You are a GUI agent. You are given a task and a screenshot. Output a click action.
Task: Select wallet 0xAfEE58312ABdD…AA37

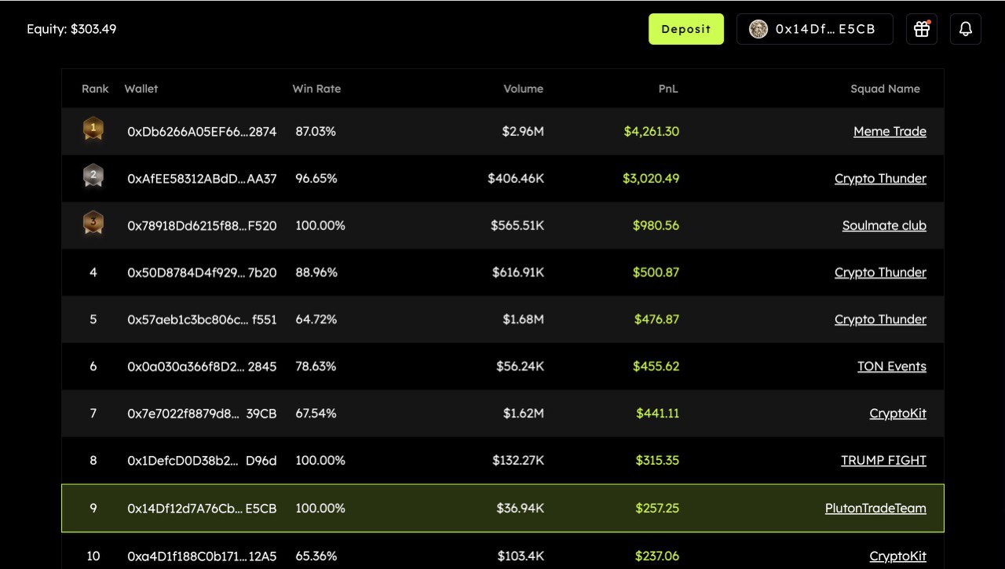click(202, 179)
